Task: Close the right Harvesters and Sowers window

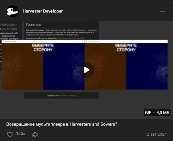Action: (x=165, y=41)
